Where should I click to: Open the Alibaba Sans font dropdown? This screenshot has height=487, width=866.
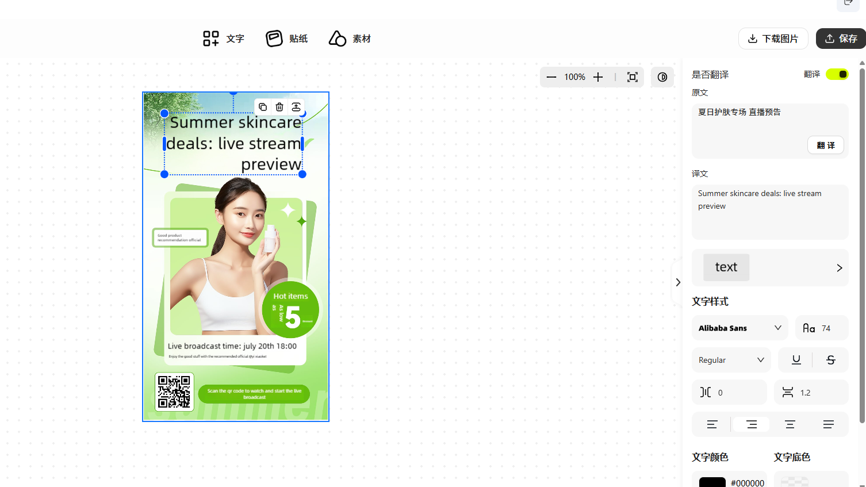pyautogui.click(x=739, y=328)
